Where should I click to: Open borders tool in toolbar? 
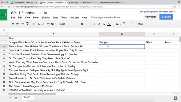pos(124,24)
